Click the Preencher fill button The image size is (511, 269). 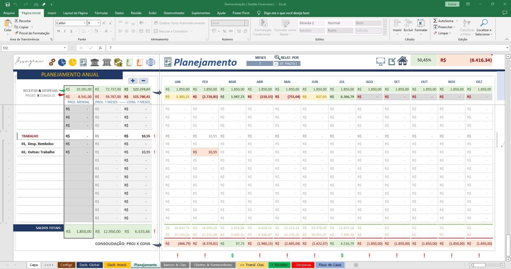(444, 27)
